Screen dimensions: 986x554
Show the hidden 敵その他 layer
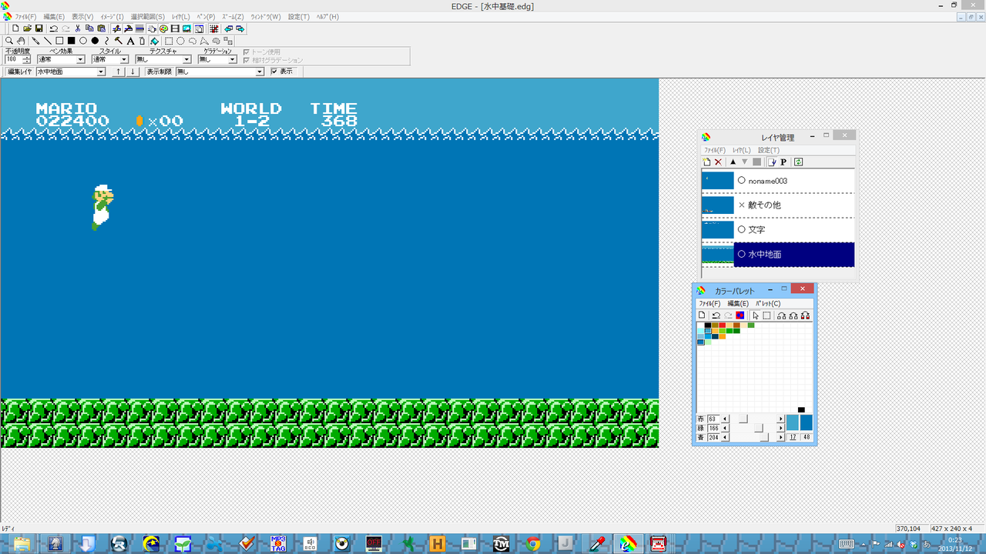pyautogui.click(x=741, y=205)
